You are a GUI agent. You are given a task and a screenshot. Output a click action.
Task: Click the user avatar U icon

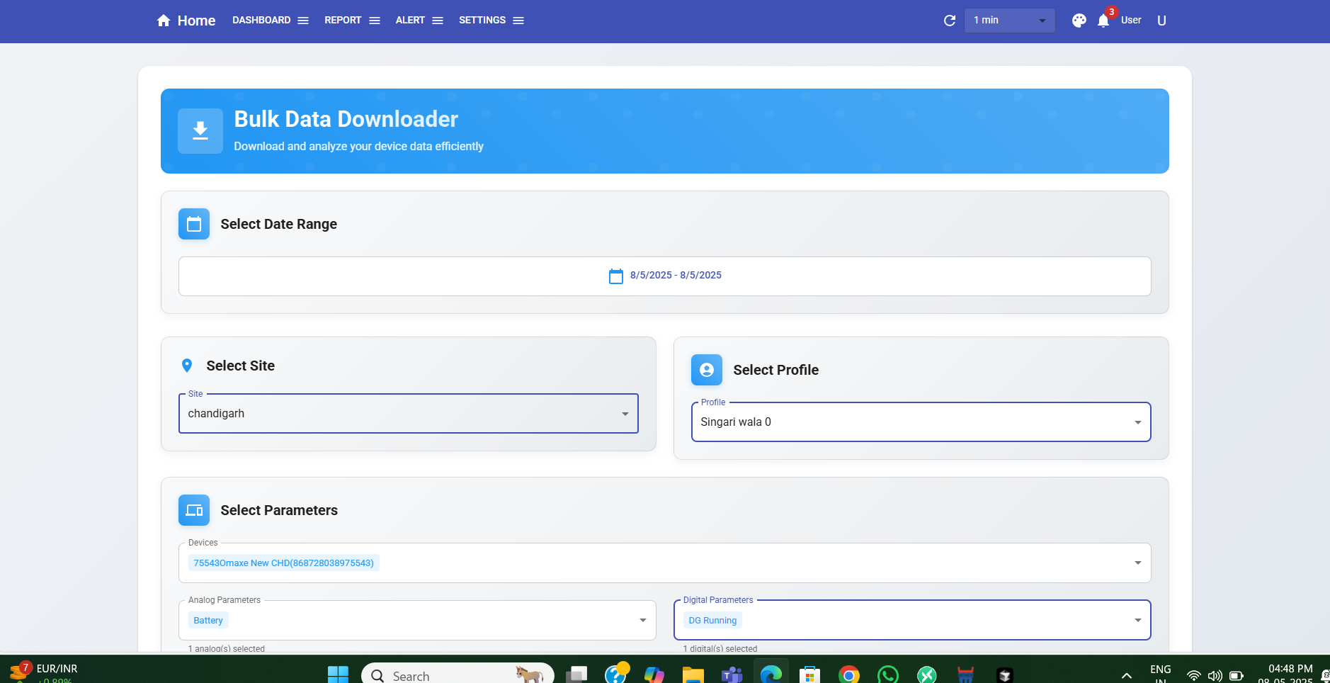coord(1161,21)
